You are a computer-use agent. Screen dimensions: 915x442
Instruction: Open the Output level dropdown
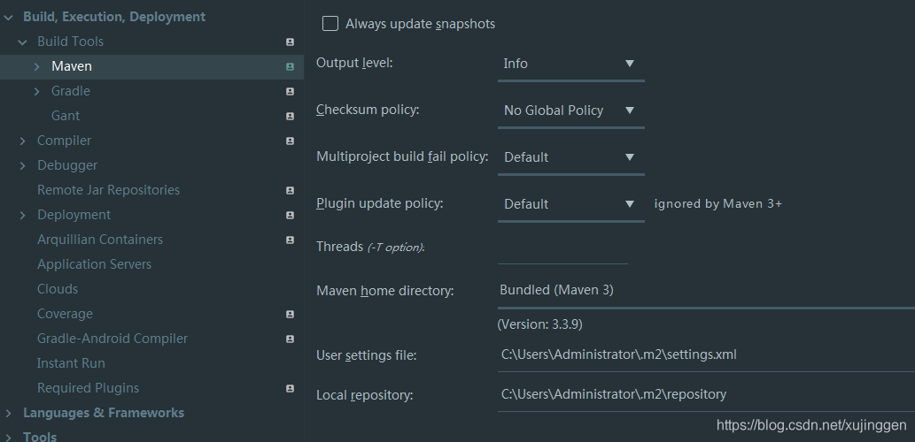point(570,64)
